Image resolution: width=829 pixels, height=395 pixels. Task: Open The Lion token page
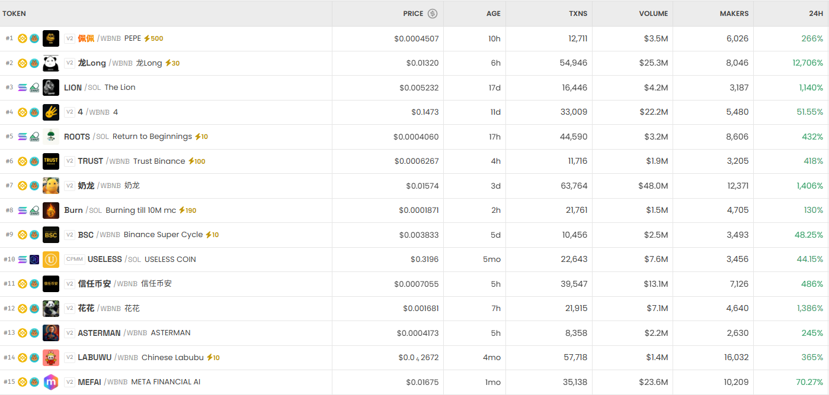[x=119, y=88]
